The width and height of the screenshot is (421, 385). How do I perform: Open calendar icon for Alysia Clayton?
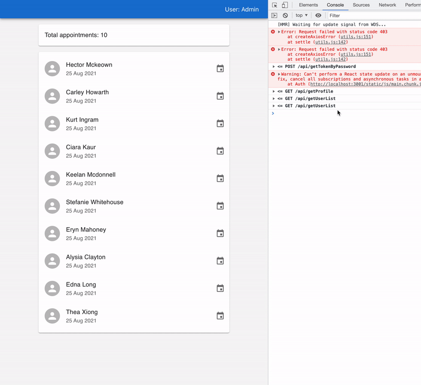click(220, 261)
